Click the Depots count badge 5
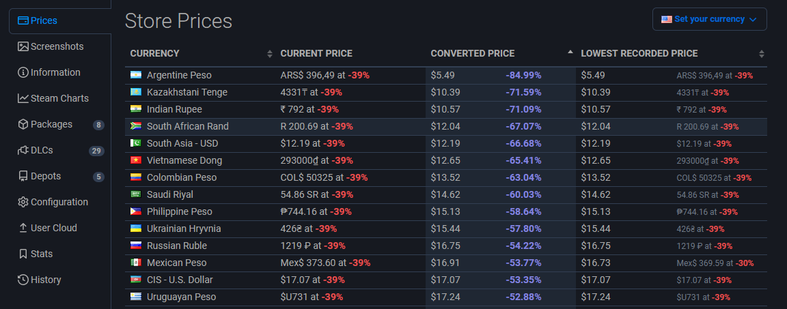This screenshot has width=787, height=309. pos(98,177)
